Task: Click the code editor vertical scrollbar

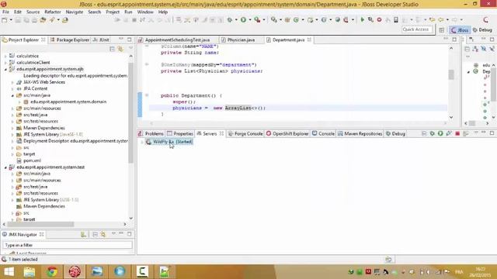Action: [x=451, y=74]
